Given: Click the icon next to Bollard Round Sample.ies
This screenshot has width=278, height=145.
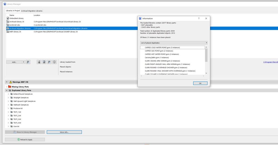Looking at the screenshot, I should click(11, 94).
